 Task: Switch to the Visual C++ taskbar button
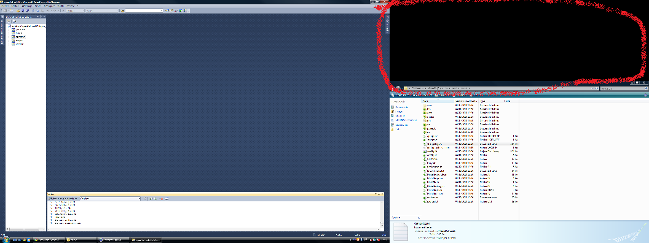point(146,240)
